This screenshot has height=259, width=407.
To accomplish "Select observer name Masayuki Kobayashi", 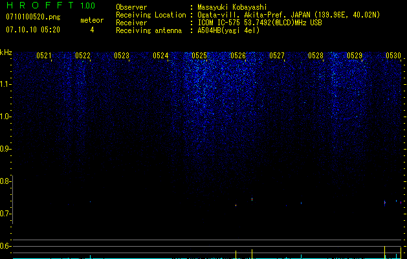I will point(232,7).
